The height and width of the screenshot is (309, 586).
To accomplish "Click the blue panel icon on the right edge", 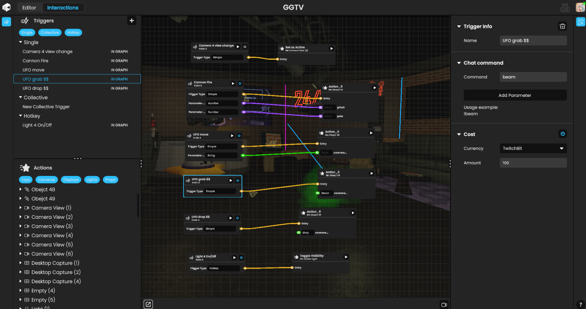I will (x=581, y=22).
